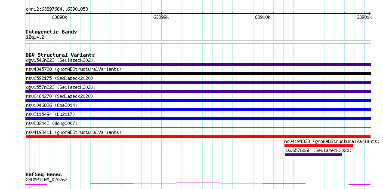Click the purple bar for dgv1557n223
383x189 pixels.
tap(198, 91)
